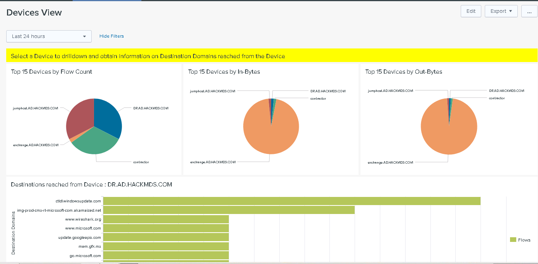538x264 pixels.
Task: Click the Hide Filters link
Action: pos(111,36)
